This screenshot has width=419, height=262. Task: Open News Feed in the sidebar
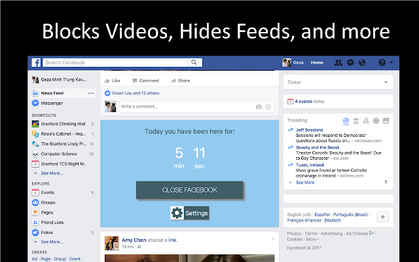tap(52, 93)
